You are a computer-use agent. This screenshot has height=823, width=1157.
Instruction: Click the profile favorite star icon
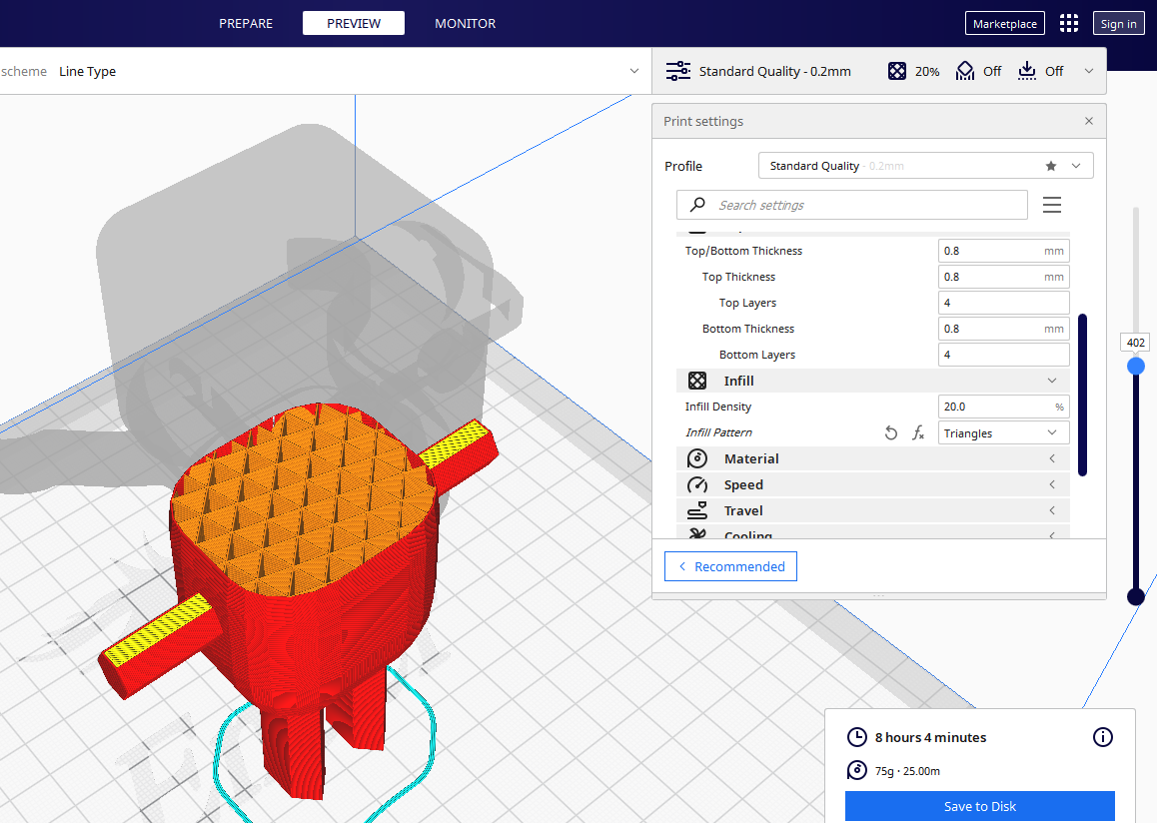[x=1051, y=166]
